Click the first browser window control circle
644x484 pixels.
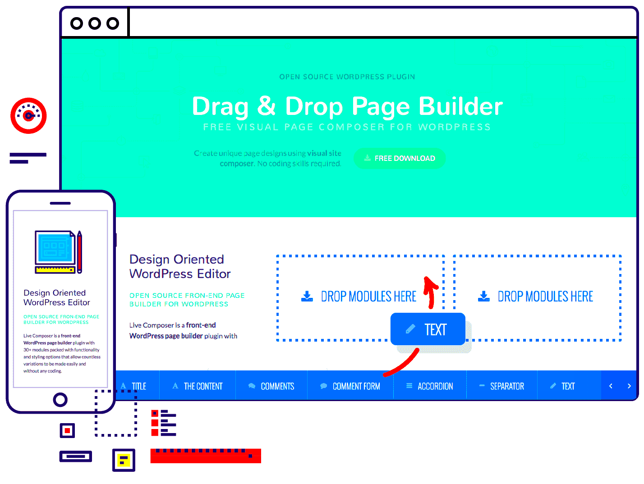pyautogui.click(x=77, y=23)
